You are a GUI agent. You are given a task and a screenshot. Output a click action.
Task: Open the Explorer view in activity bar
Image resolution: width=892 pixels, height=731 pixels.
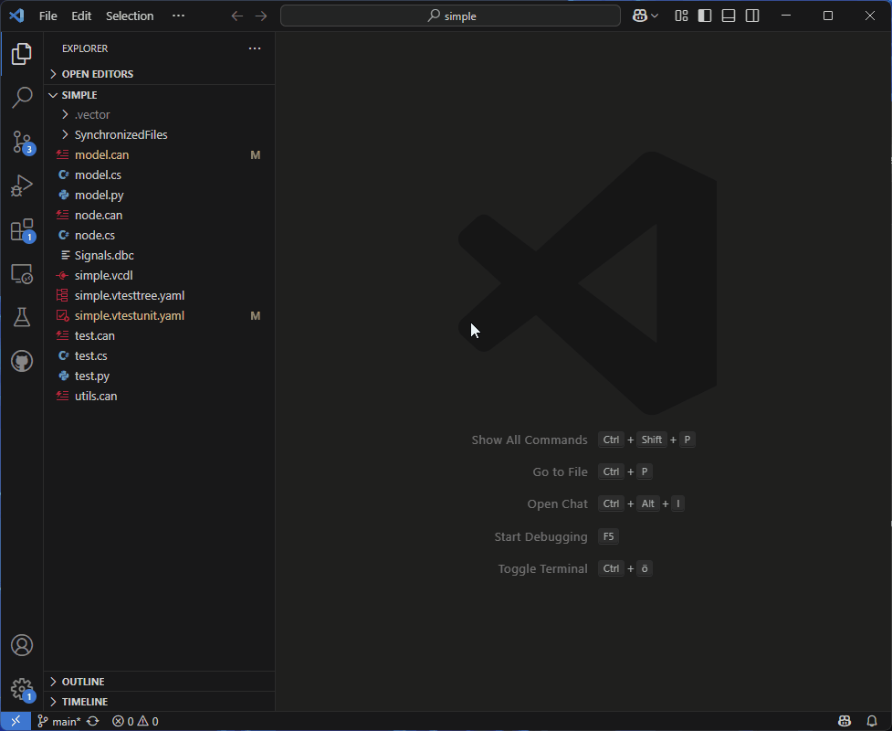22,54
